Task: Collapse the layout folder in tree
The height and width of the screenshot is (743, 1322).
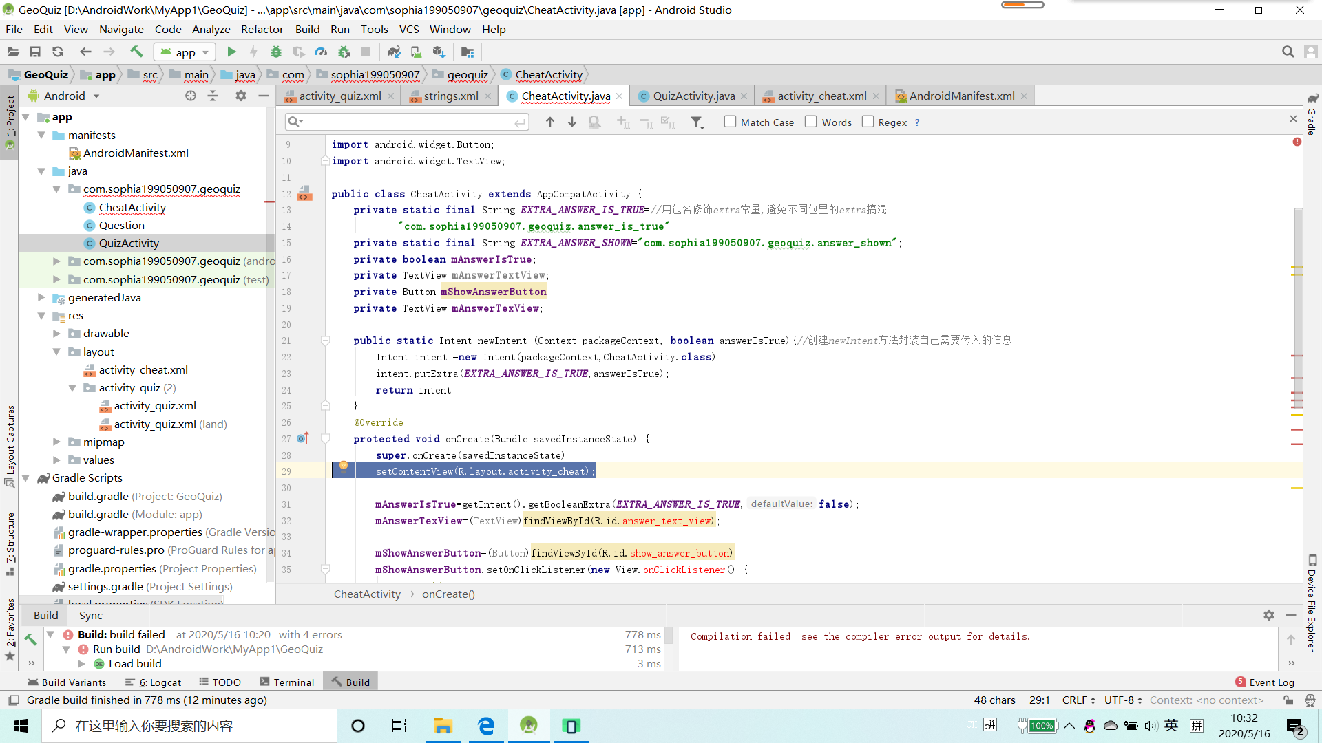Action: click(x=56, y=352)
